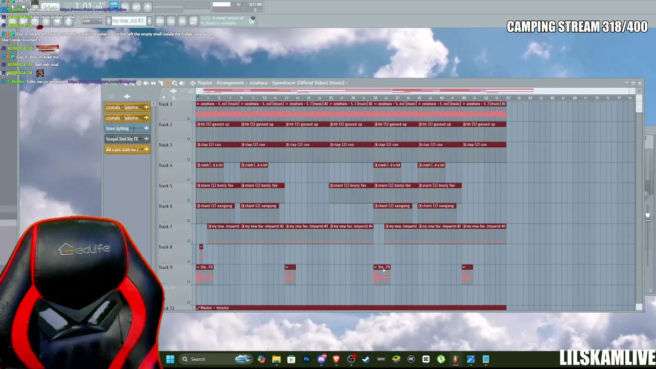The height and width of the screenshot is (369, 656).
Task: Click bar 17 on the timeline ruler
Action: click(286, 98)
